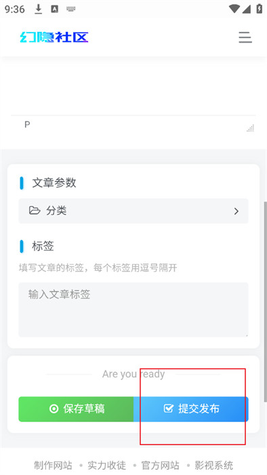This screenshot has width=267, height=475.
Task: Click the chevron arrow in 分类 row
Action: (x=237, y=211)
